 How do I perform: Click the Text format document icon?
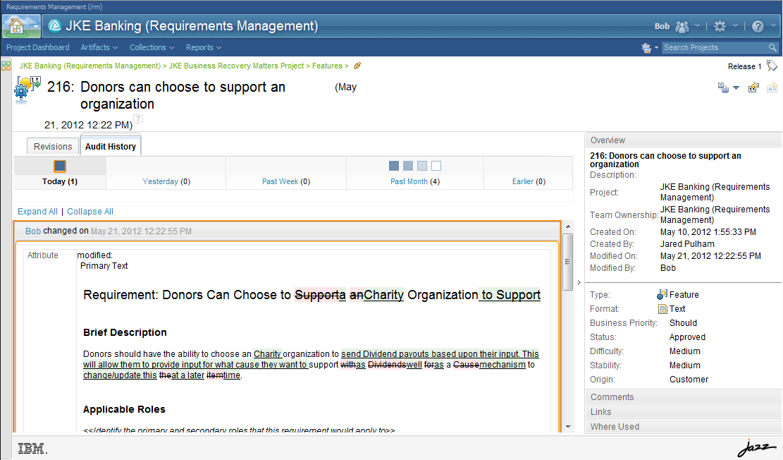click(x=662, y=309)
